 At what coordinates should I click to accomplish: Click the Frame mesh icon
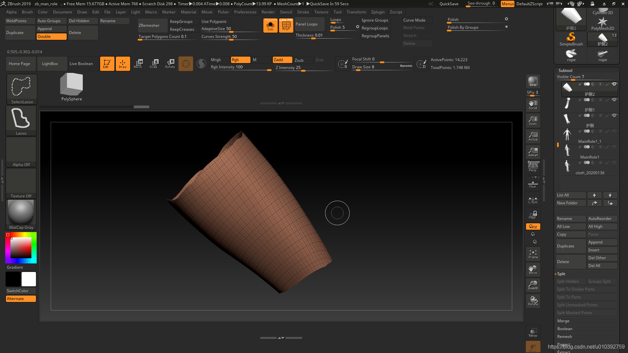click(x=533, y=254)
